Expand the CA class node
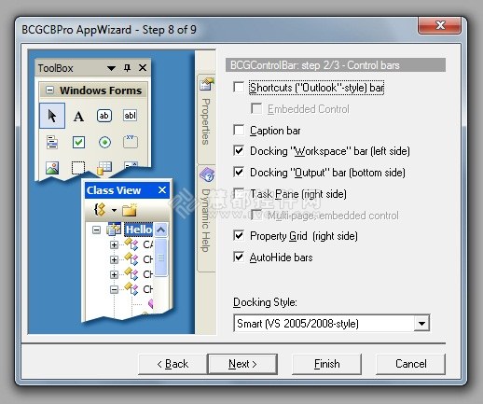Image resolution: width=483 pixels, height=404 pixels. [114, 245]
